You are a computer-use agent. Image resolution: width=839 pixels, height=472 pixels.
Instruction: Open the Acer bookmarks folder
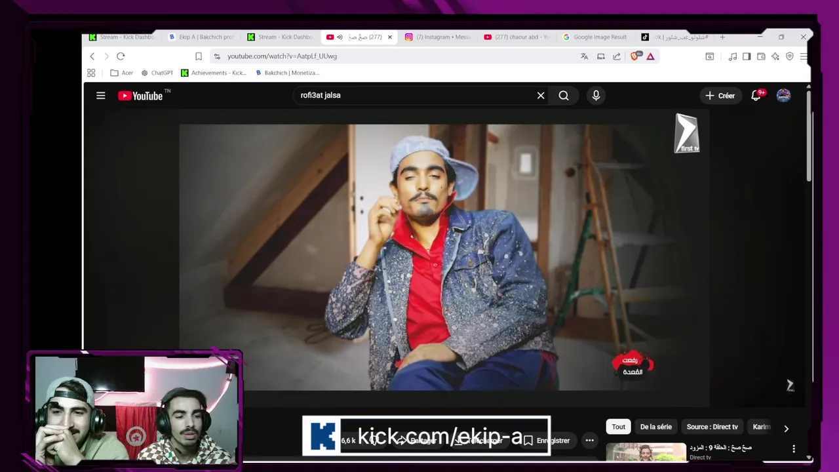pyautogui.click(x=122, y=73)
